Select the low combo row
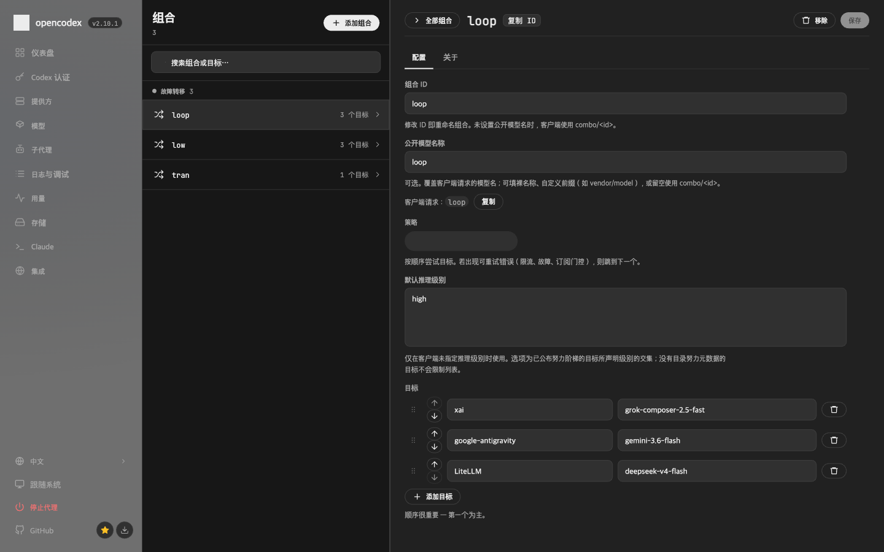The image size is (884, 552). (266, 145)
